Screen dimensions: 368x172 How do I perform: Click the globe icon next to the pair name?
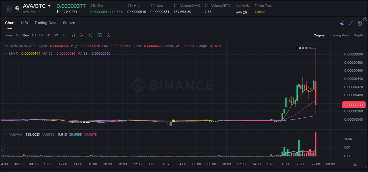coord(17,8)
